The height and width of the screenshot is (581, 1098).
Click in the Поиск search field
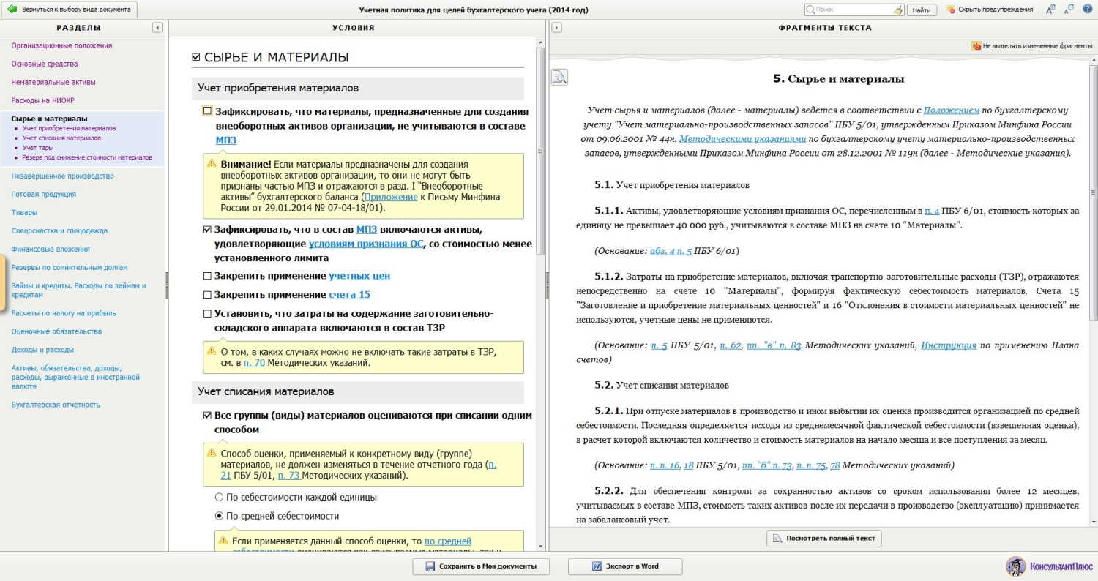tap(854, 10)
